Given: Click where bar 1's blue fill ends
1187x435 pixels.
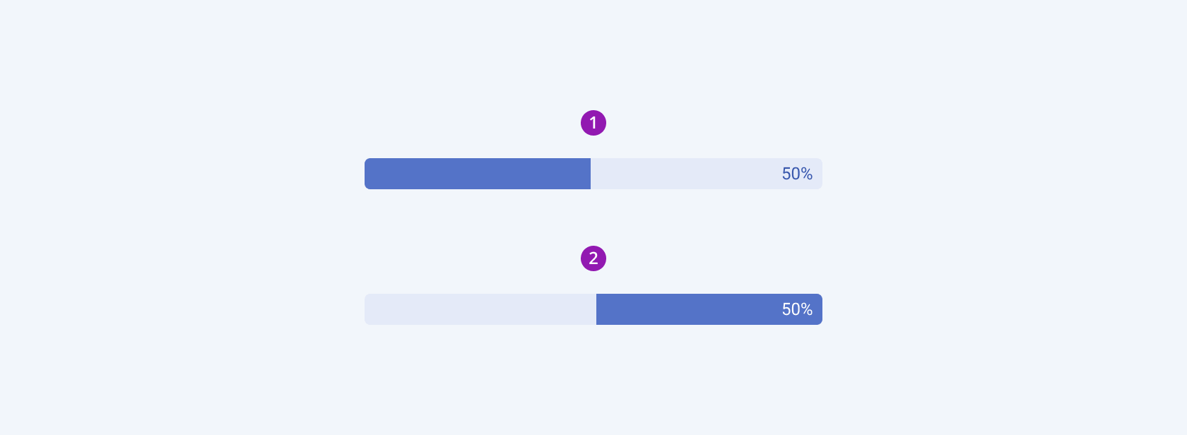Looking at the screenshot, I should 590,174.
